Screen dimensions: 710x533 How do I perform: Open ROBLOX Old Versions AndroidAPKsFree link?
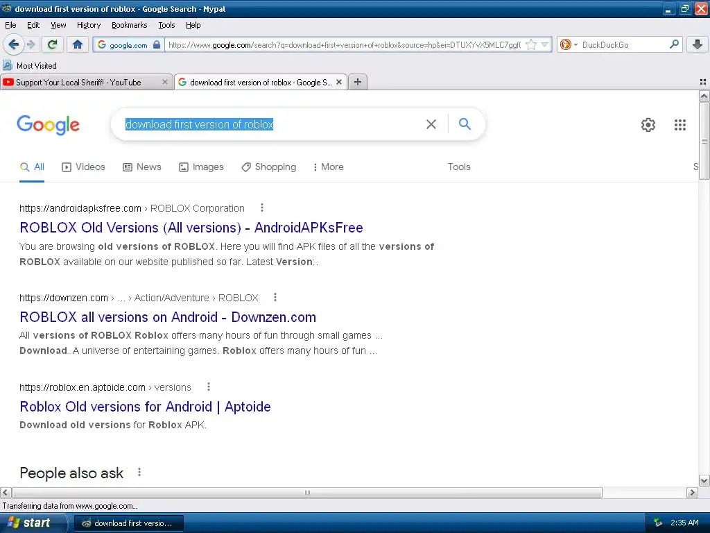click(x=191, y=228)
